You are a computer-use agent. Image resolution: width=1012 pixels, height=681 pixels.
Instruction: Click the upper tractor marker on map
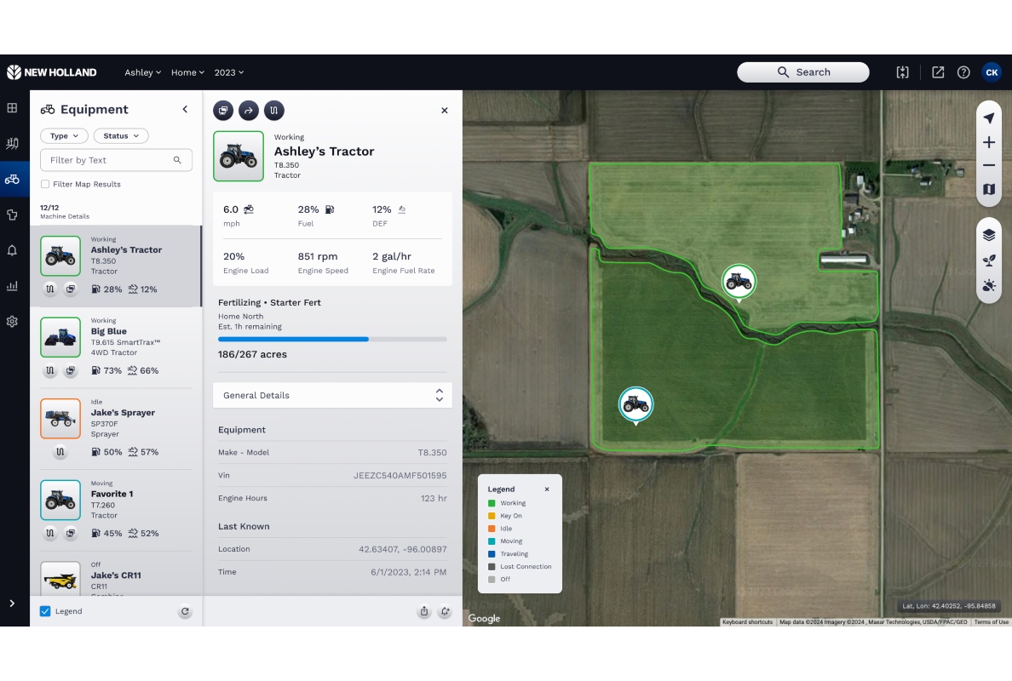point(739,282)
